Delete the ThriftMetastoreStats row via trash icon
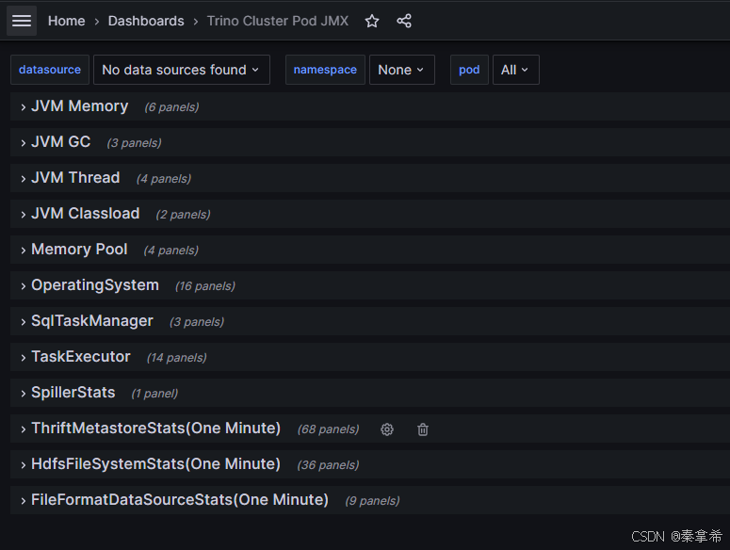Viewport: 730px width, 550px height. tap(423, 429)
